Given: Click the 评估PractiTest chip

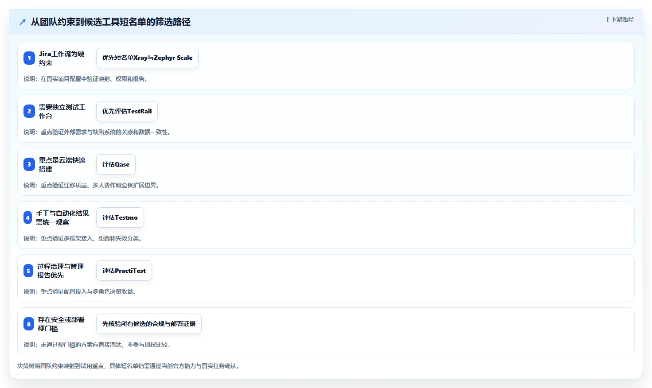Looking at the screenshot, I should [x=124, y=271].
